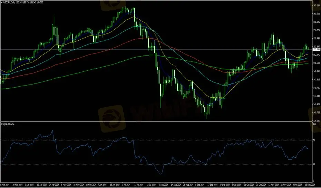The width and height of the screenshot is (321, 188).
Task: Click the 142.420 price scale value
Action: 317,104
